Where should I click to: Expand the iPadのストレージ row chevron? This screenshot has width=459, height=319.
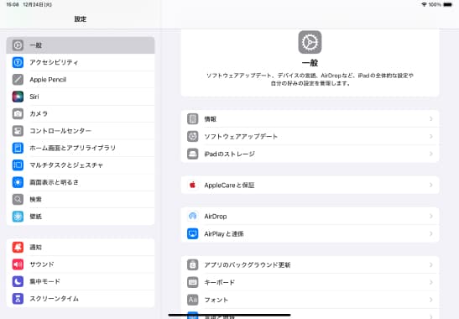tap(431, 154)
